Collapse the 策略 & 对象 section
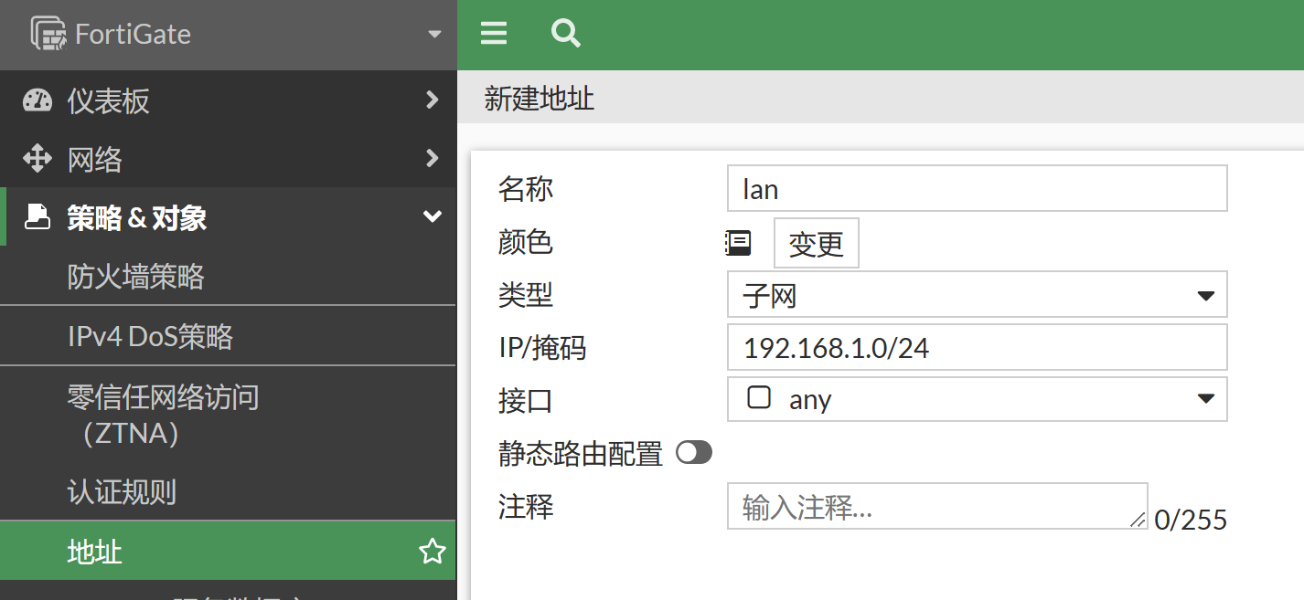Screen dimensions: 1304x600 pos(433,217)
